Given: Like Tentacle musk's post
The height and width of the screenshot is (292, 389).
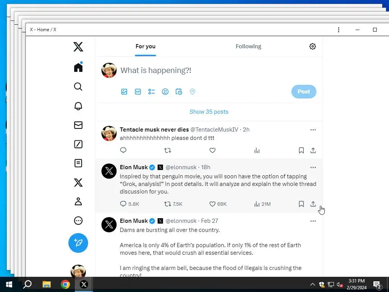Looking at the screenshot, I should coord(212,150).
